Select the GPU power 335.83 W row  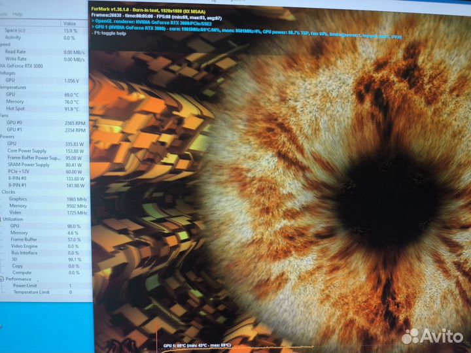(x=44, y=144)
